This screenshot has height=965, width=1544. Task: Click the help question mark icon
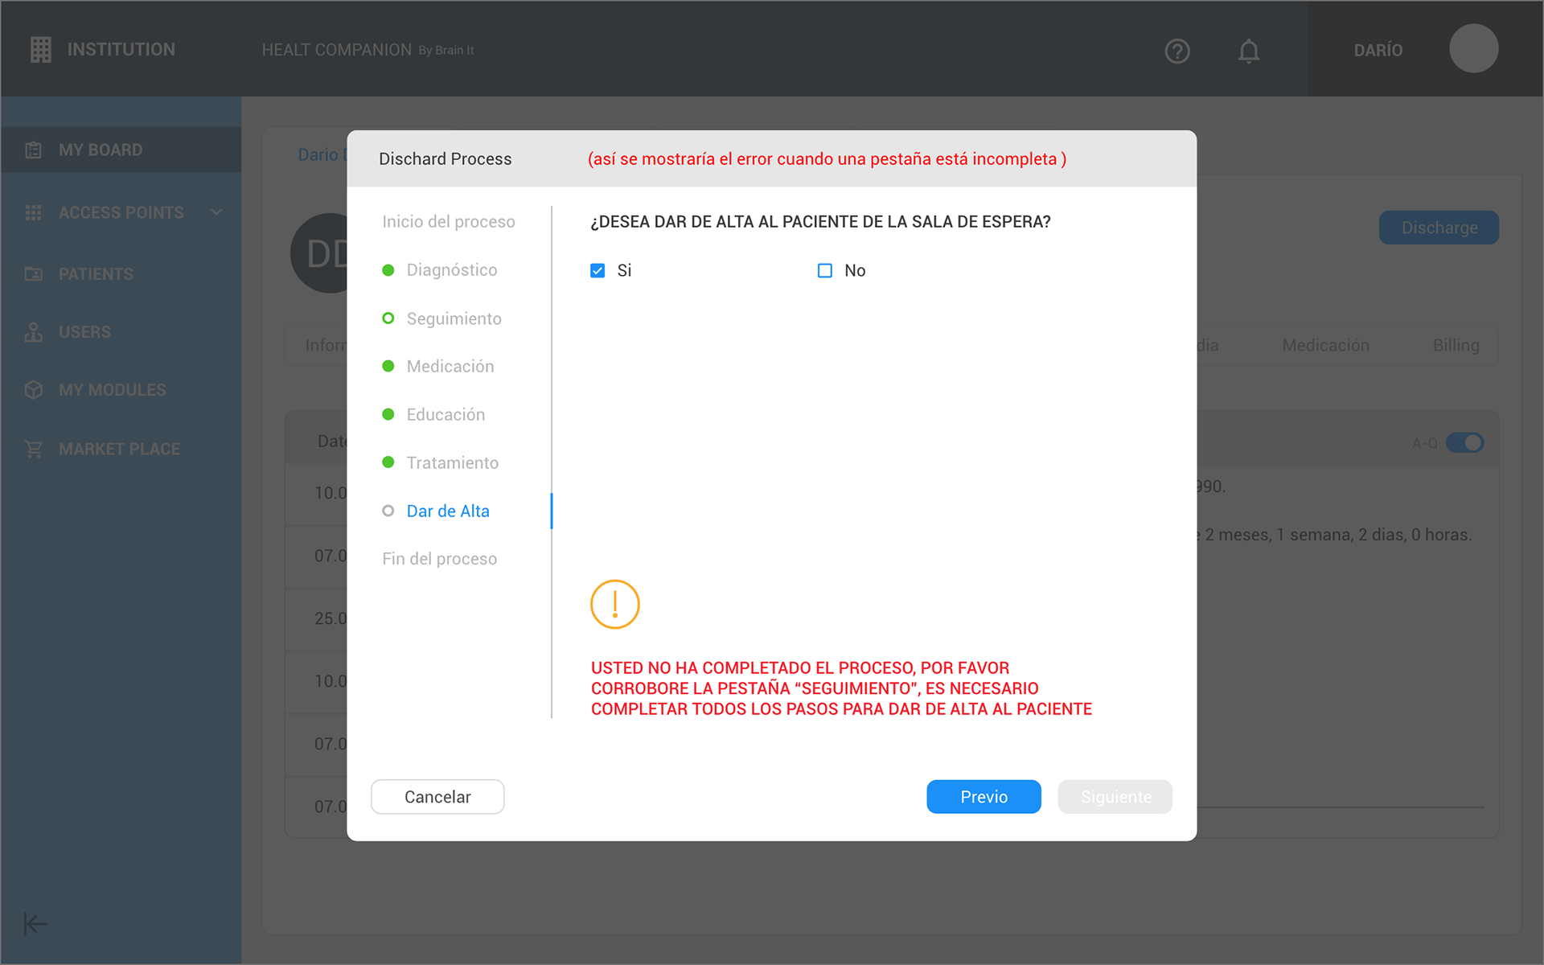(1176, 51)
